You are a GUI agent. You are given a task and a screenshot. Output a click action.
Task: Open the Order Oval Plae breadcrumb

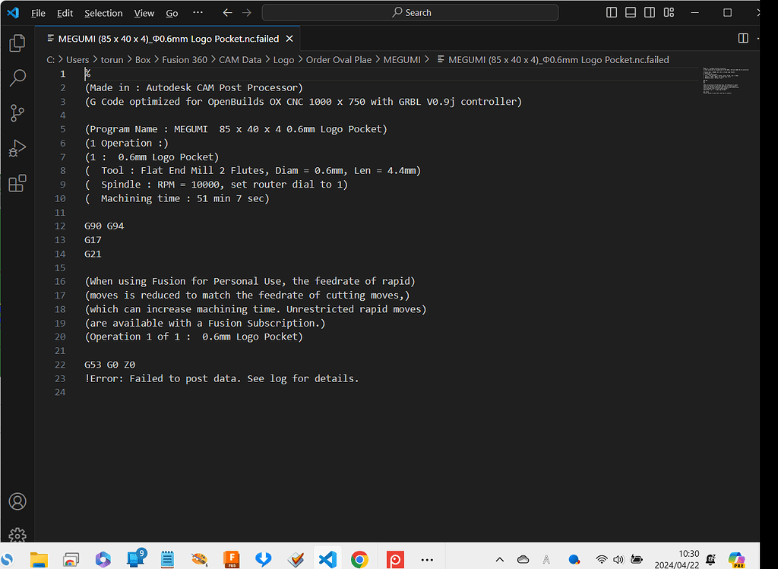338,60
